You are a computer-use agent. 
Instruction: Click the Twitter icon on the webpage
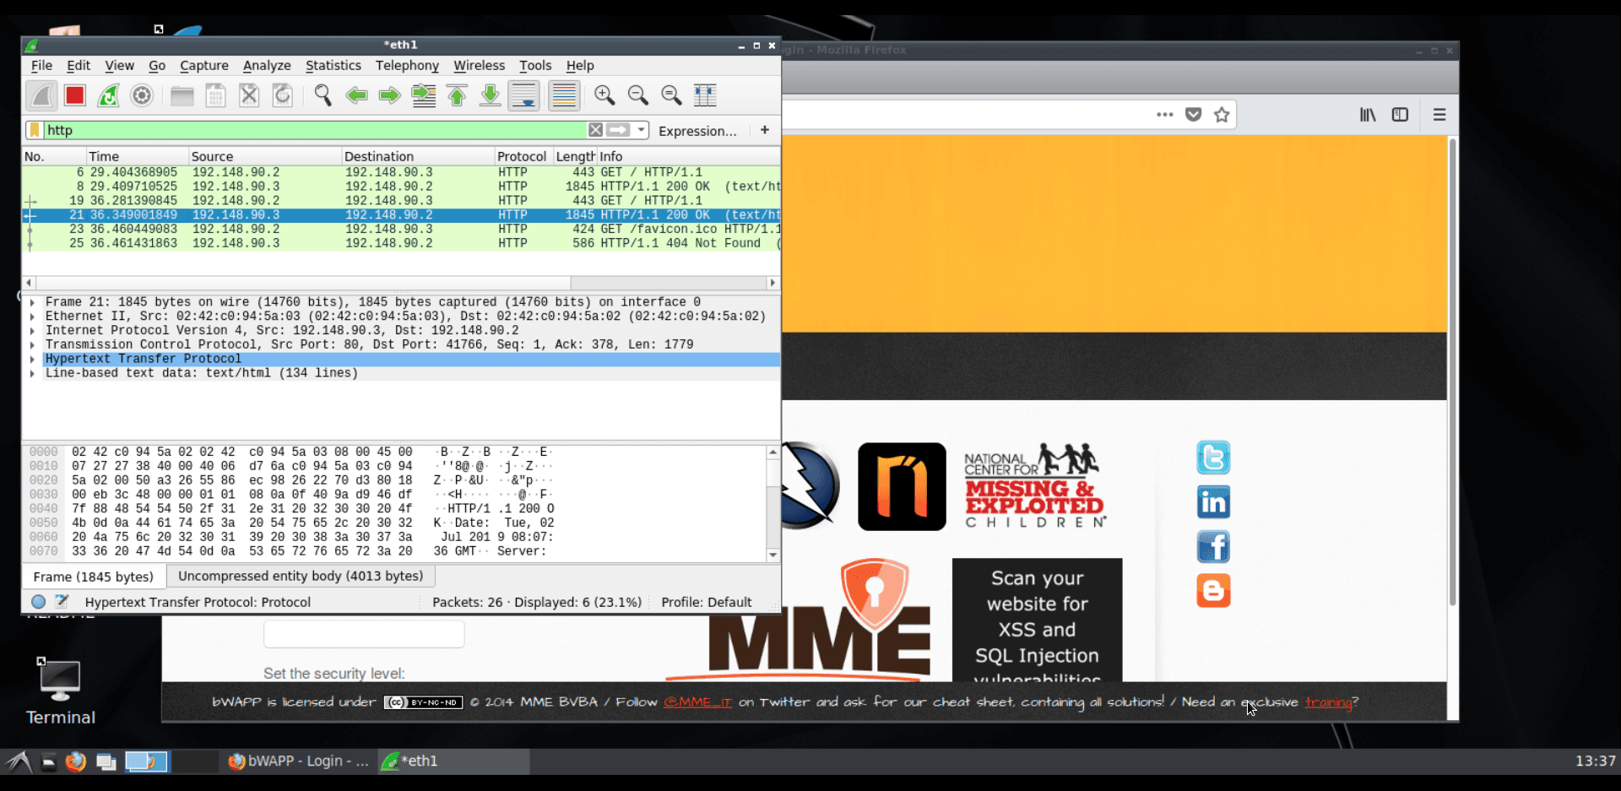coord(1212,458)
